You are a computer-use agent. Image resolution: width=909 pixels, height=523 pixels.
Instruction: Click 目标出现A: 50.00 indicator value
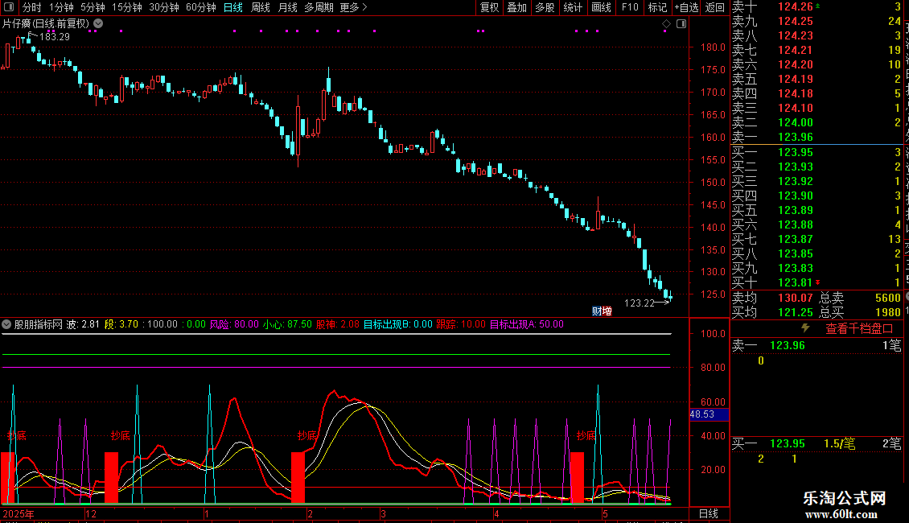tap(526, 324)
